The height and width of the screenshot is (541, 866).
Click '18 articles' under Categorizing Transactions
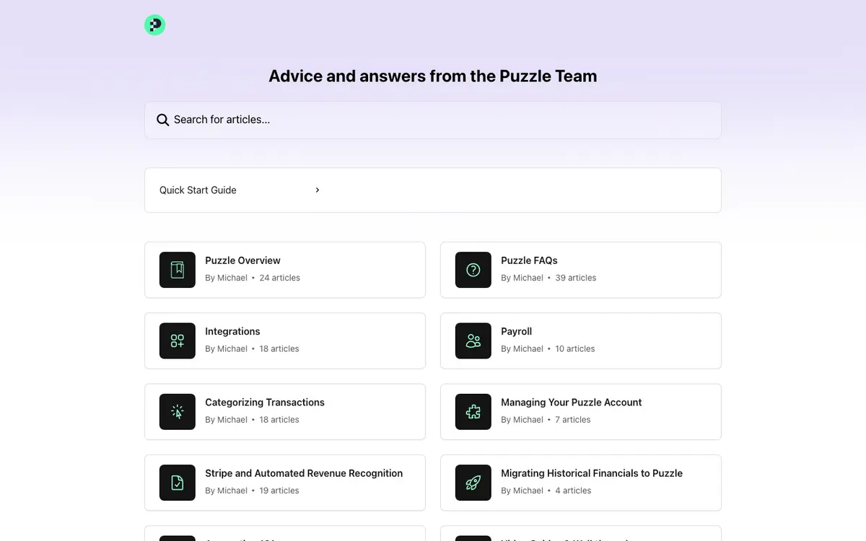coord(279,420)
